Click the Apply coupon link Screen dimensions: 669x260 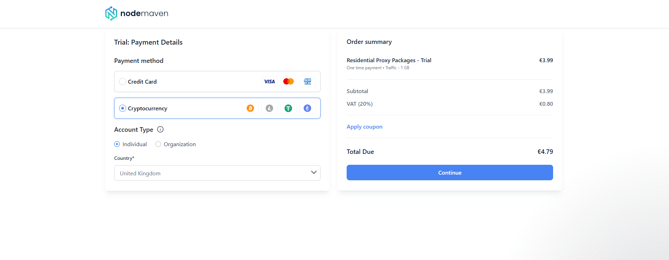364,127
